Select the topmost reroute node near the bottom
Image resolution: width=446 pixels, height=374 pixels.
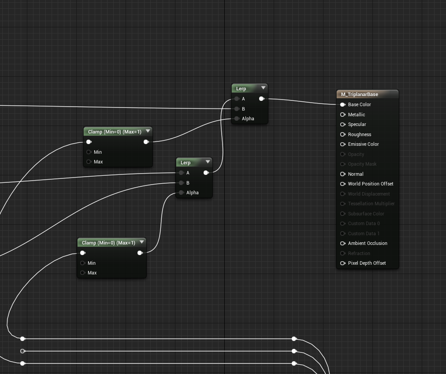(x=22, y=339)
